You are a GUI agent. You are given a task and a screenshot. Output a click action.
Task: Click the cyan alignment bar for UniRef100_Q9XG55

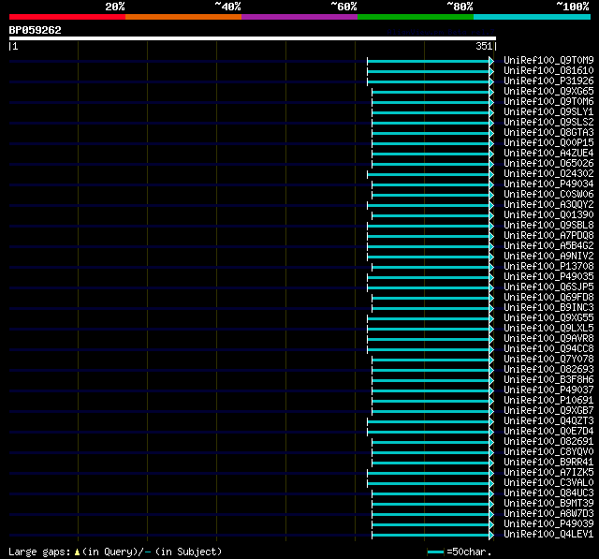point(429,319)
